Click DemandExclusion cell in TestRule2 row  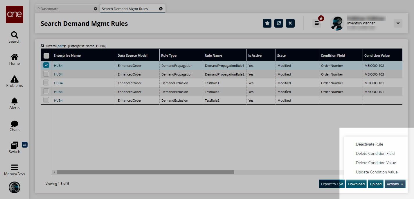coord(181,101)
